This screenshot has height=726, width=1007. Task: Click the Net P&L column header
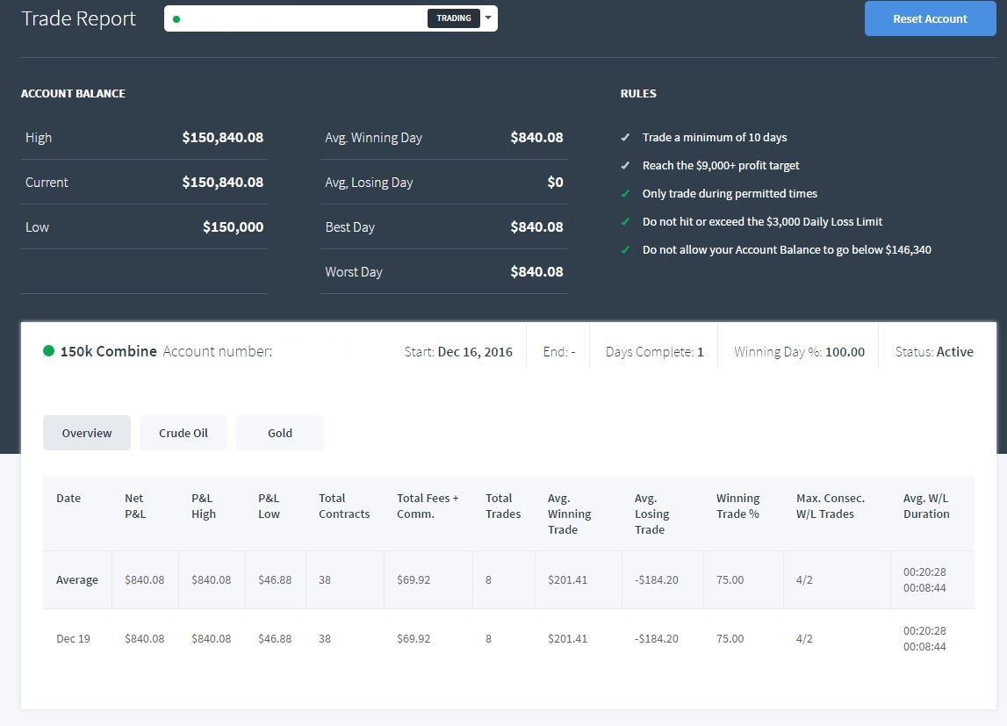[x=135, y=506]
